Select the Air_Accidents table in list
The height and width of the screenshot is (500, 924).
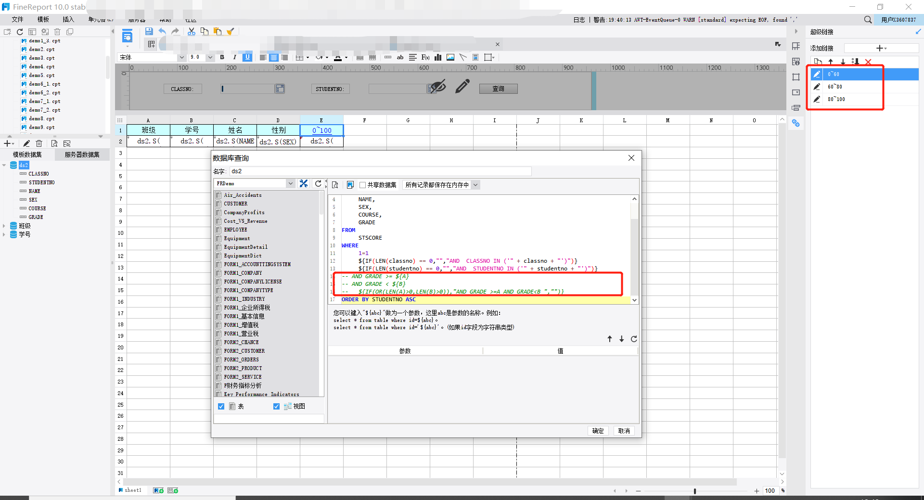243,195
